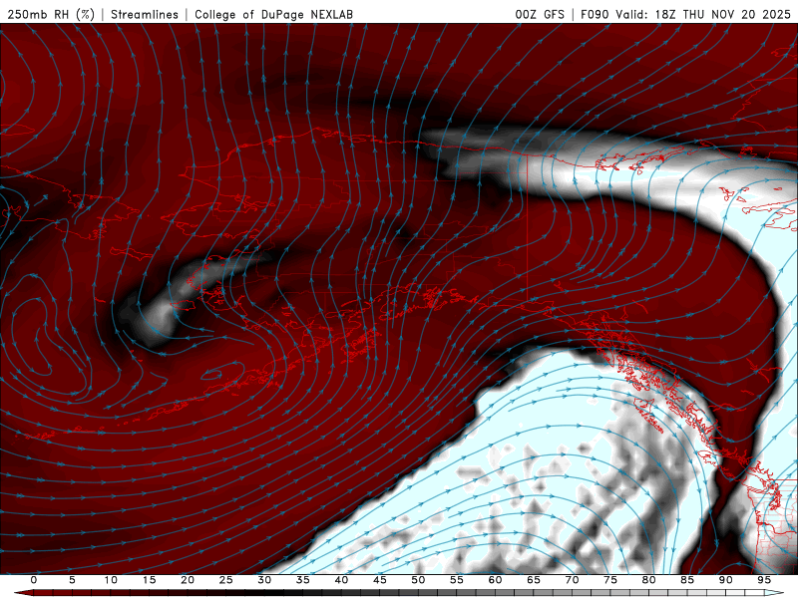This screenshot has height=598, width=798.
Task: Click the dark red low-humidity end of colorbar
Action: 26,593
